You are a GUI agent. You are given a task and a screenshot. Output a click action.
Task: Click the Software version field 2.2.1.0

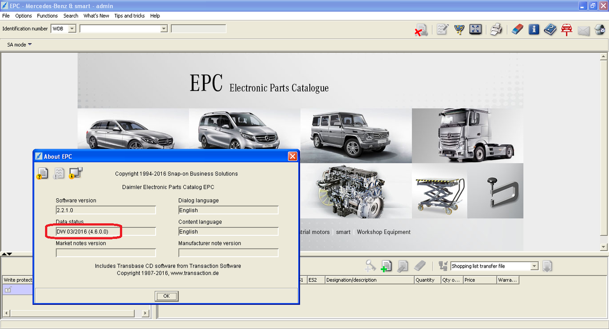coord(106,210)
